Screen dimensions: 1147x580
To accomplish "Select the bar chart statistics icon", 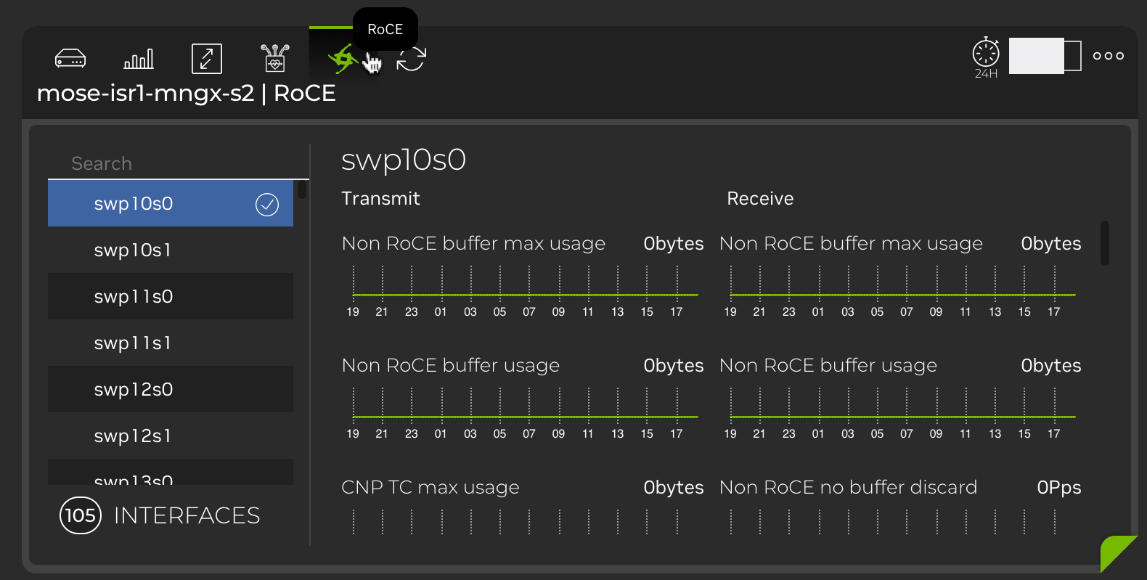I will click(138, 58).
